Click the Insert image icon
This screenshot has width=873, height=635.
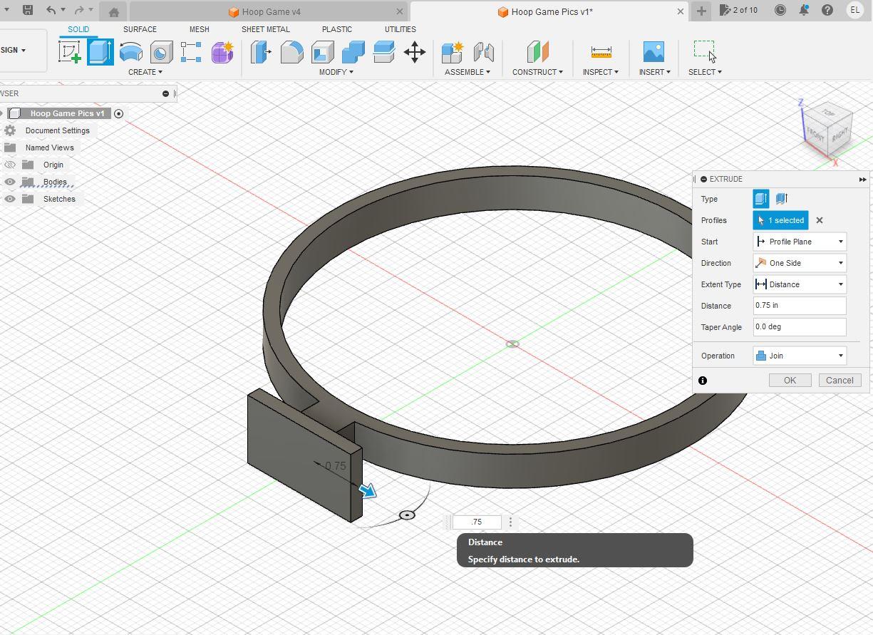point(654,52)
